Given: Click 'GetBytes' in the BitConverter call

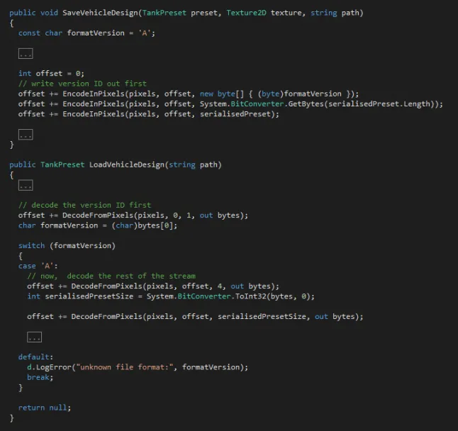Looking at the screenshot, I should 306,104.
